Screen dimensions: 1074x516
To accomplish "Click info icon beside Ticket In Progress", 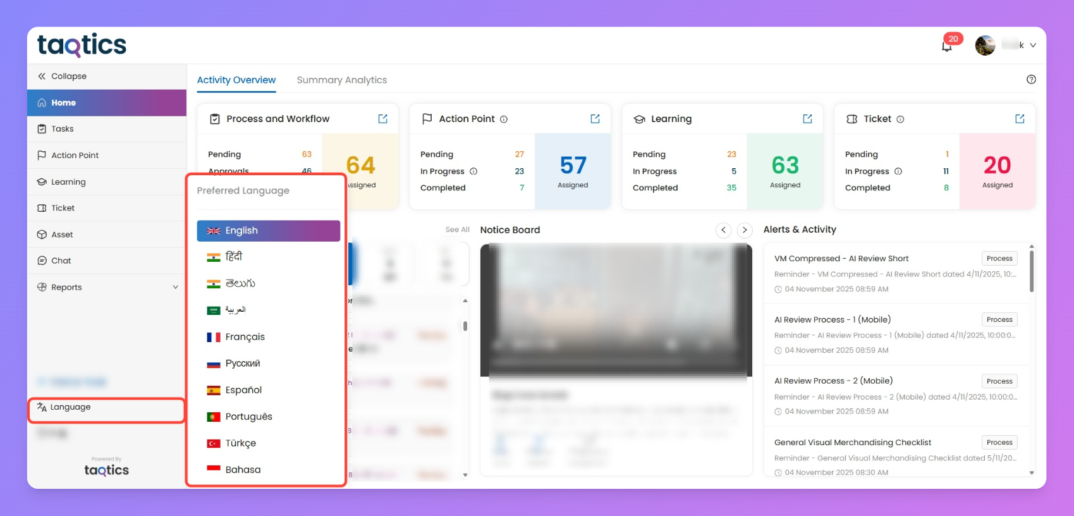I will coord(898,171).
